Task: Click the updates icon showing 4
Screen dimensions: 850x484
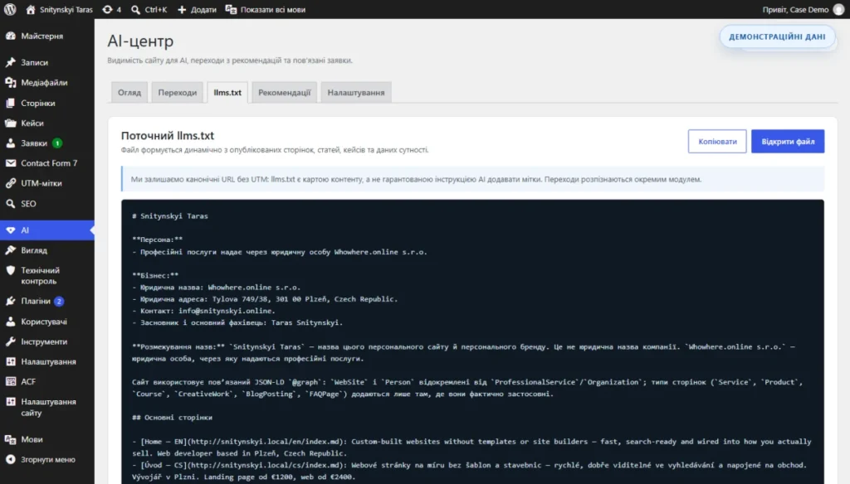Action: point(107,9)
